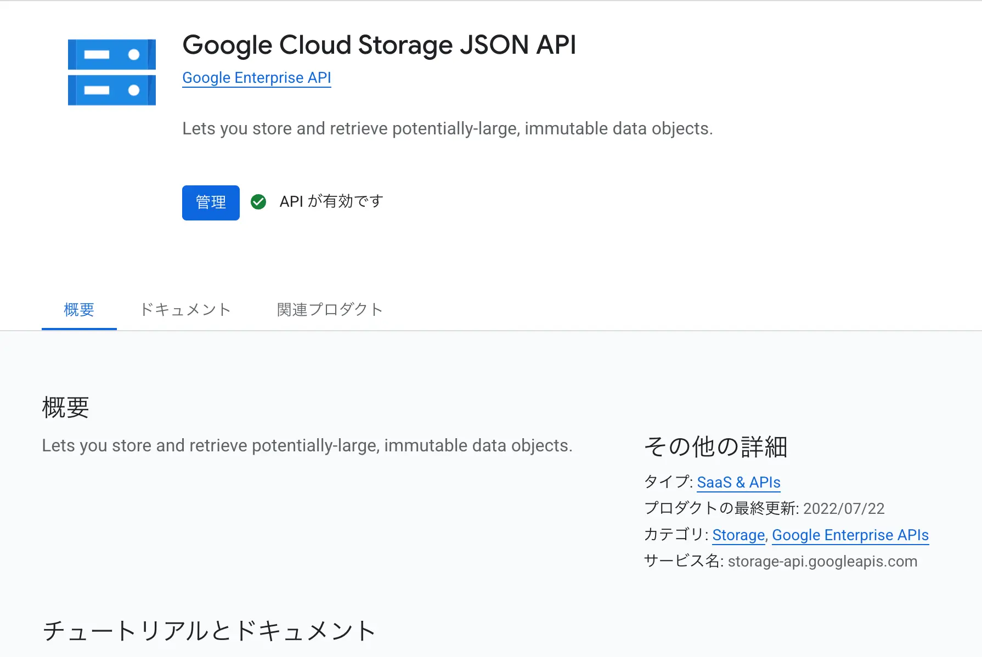Open the ドキュメント tab

tap(185, 310)
